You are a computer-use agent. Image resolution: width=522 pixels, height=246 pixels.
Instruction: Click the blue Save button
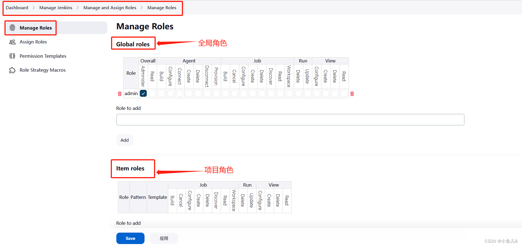[x=130, y=238]
